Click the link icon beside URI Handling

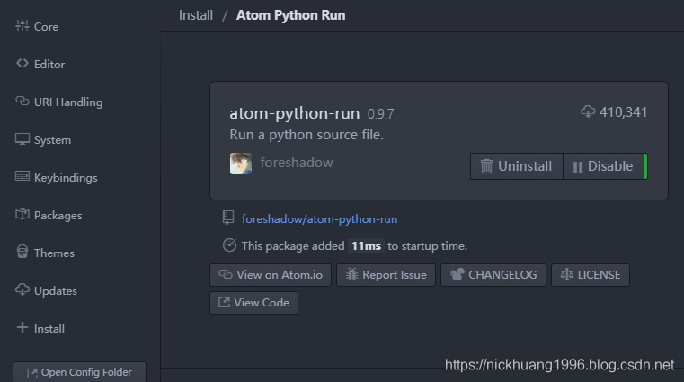(22, 101)
